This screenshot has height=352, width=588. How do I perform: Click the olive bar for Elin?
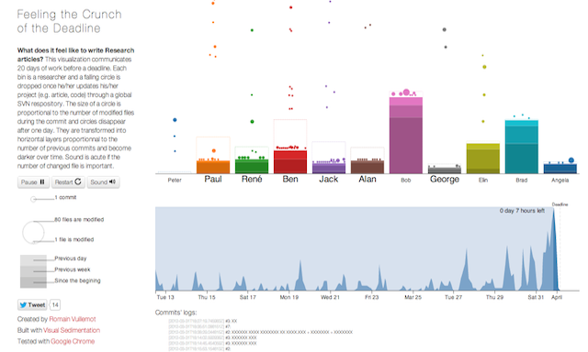click(x=483, y=159)
